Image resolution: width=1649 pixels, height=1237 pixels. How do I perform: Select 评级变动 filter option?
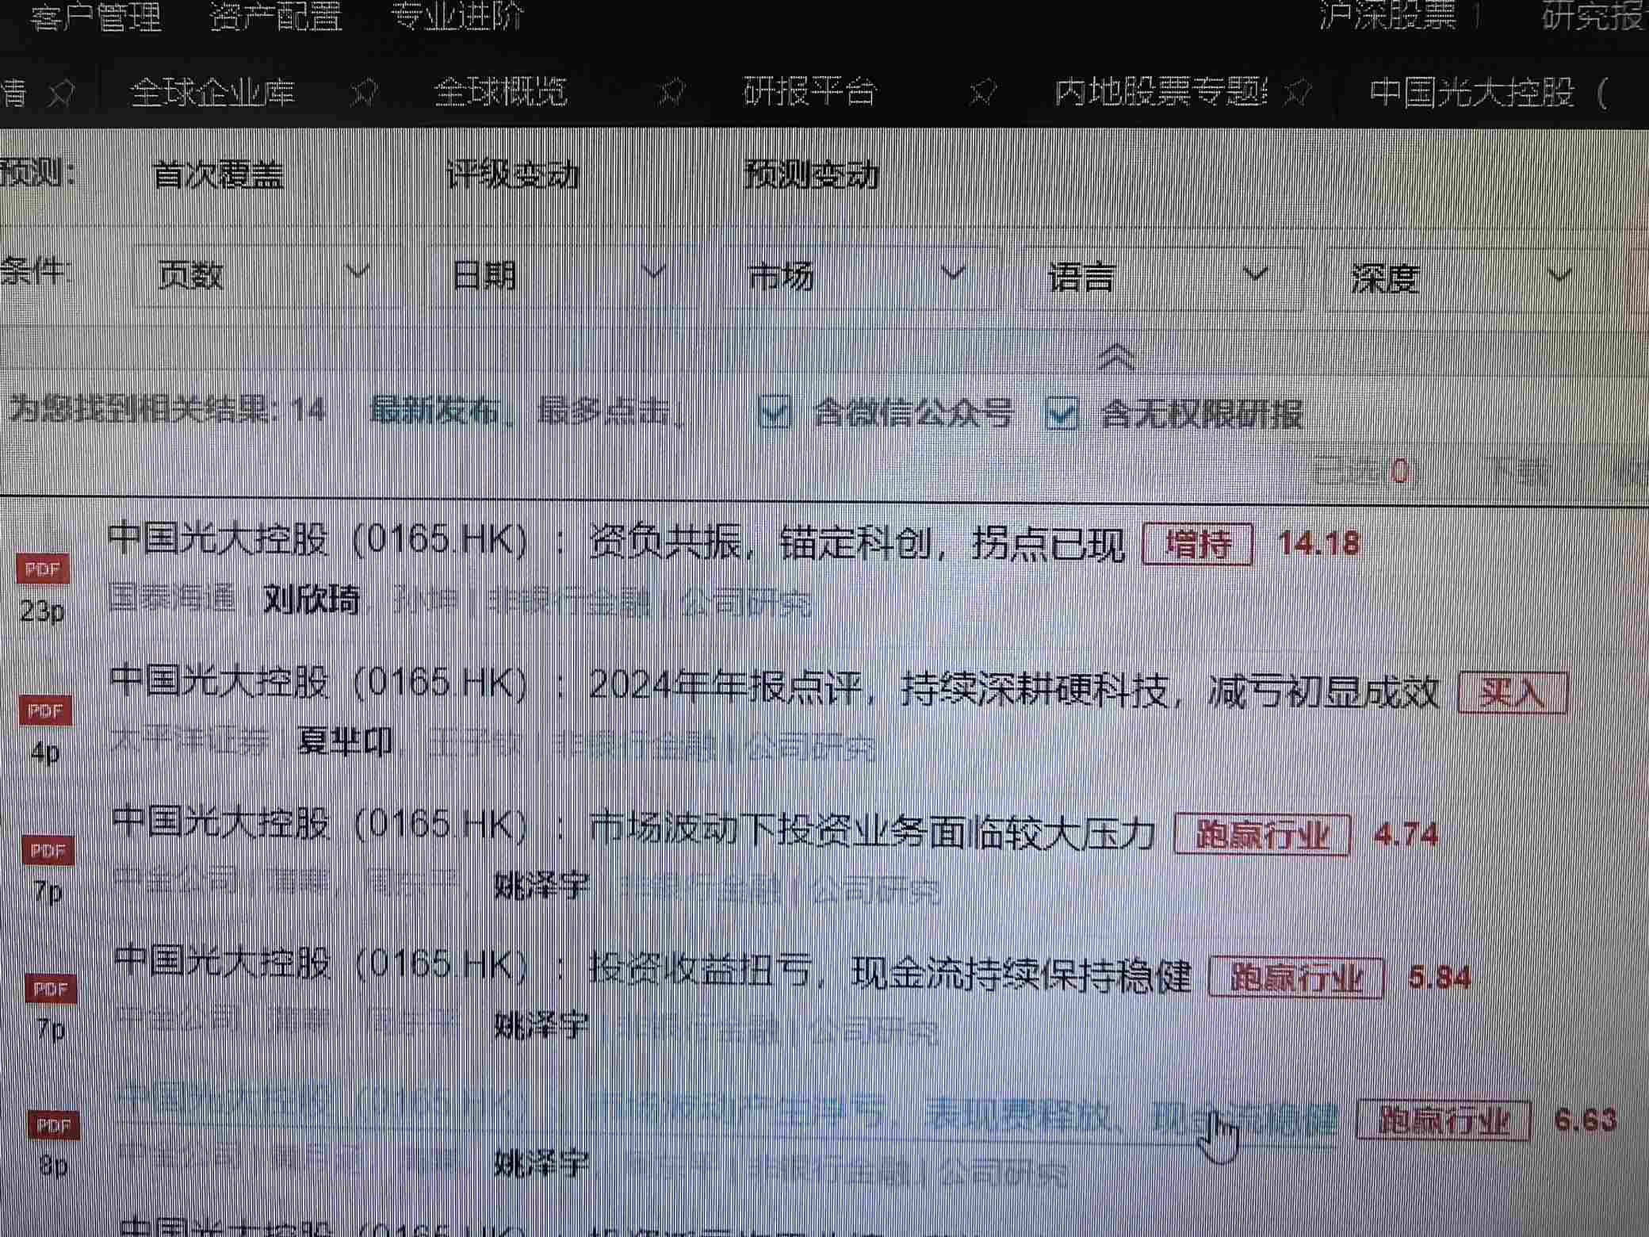point(513,174)
